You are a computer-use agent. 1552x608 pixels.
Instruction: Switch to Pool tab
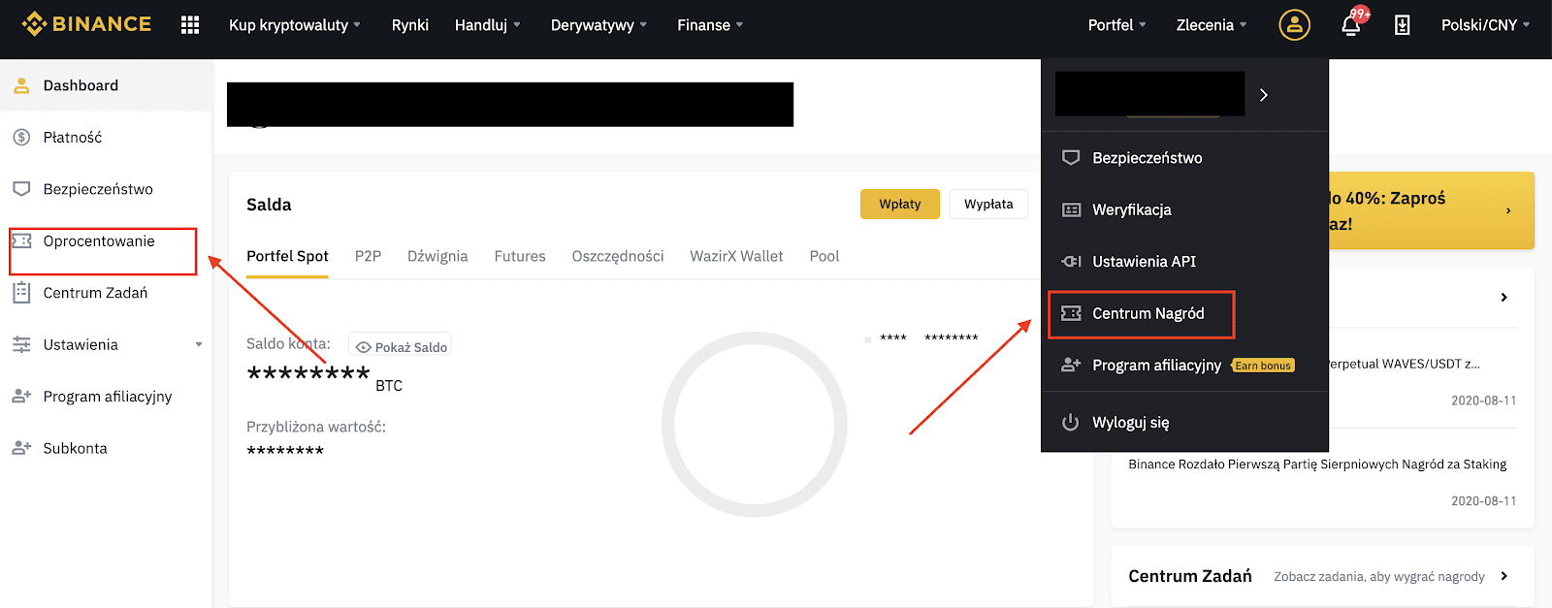[824, 256]
